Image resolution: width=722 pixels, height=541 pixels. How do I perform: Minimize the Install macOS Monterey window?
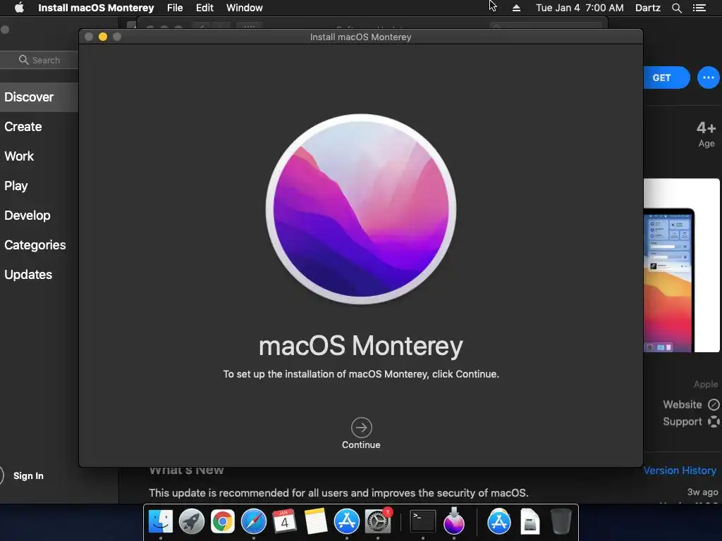coord(103,37)
